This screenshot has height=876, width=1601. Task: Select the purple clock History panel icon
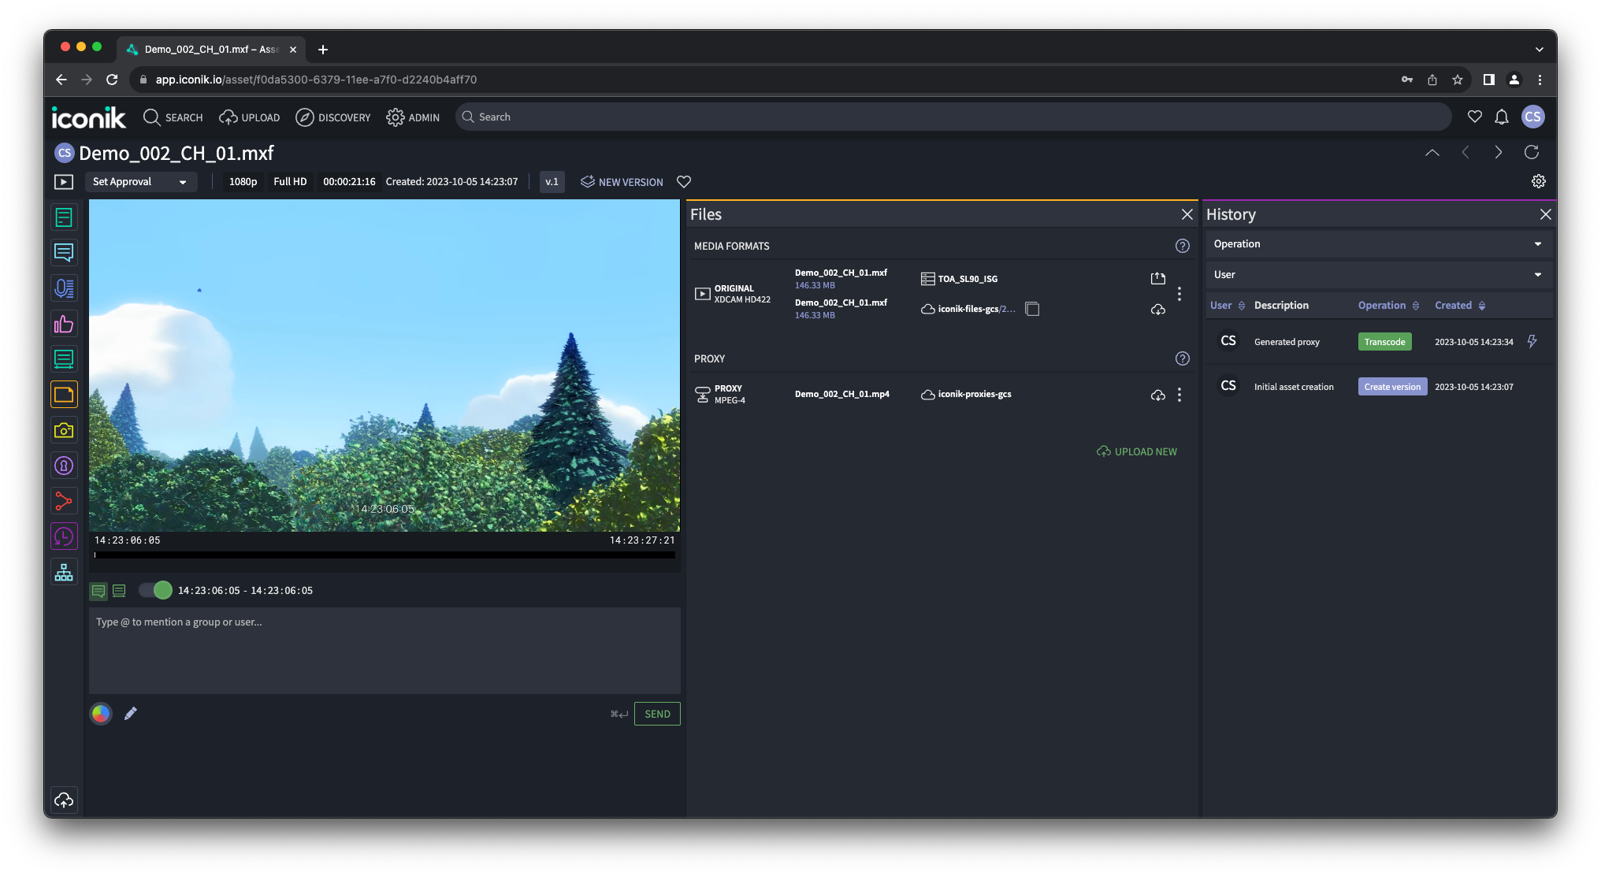(x=64, y=536)
